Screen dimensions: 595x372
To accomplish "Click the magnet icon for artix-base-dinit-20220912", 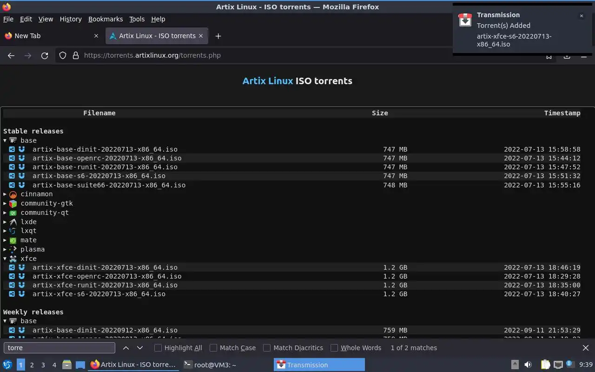I will click(21, 330).
